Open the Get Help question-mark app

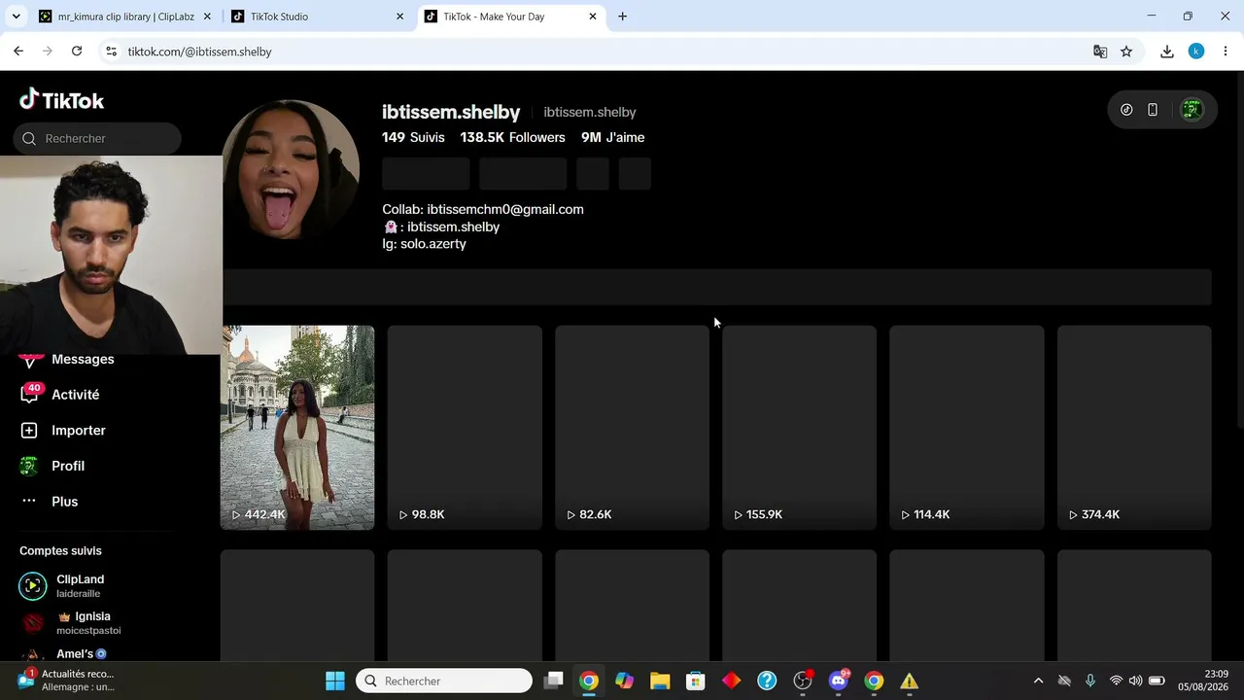coord(767,681)
